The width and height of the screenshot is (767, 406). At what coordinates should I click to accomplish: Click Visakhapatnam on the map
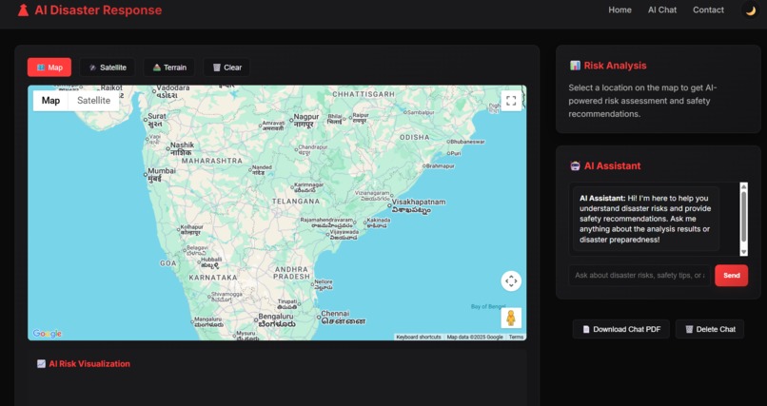[416, 205]
